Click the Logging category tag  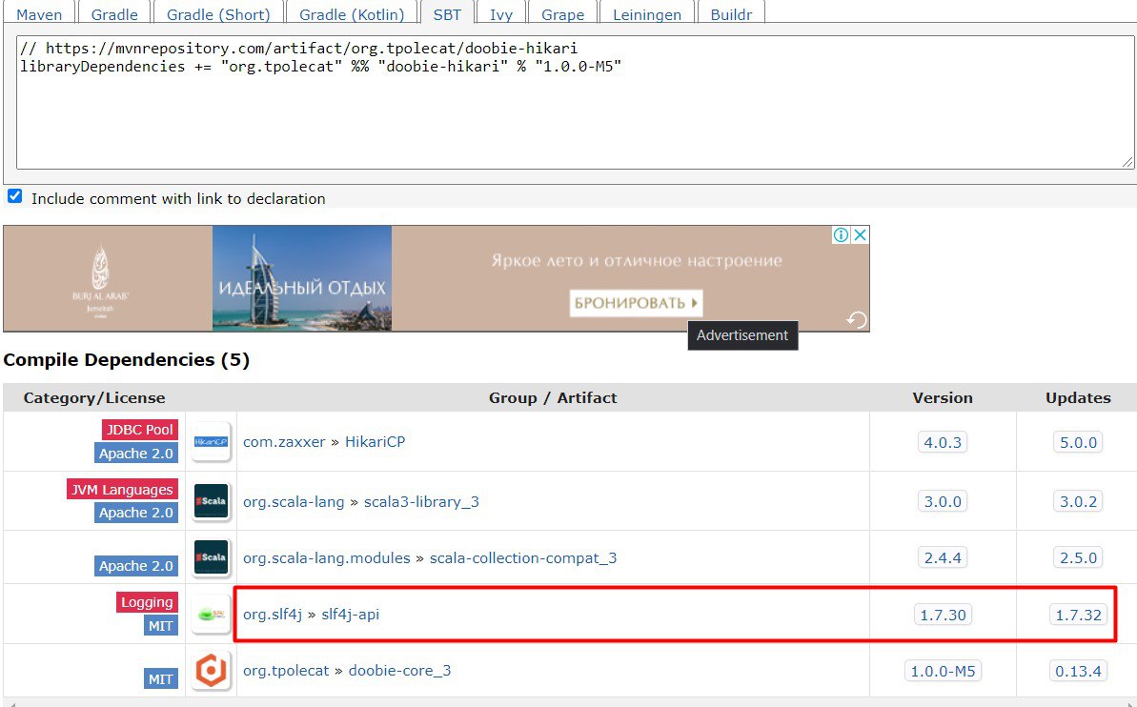coord(147,602)
